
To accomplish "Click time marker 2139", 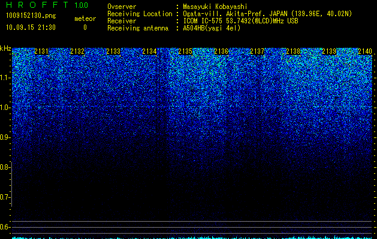I will [x=329, y=51].
